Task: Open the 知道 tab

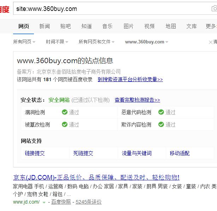Action: 87,26
